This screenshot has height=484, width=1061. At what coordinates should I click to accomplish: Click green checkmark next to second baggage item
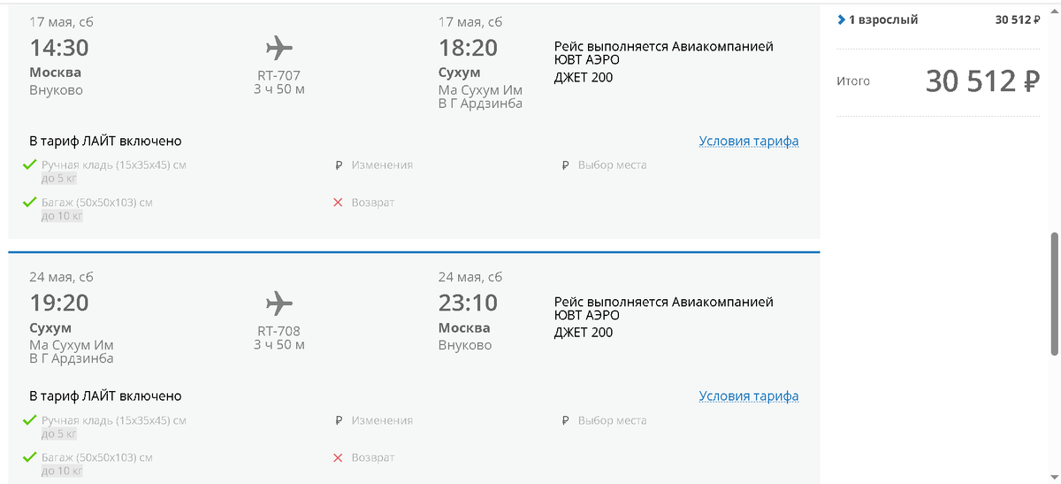(x=29, y=457)
